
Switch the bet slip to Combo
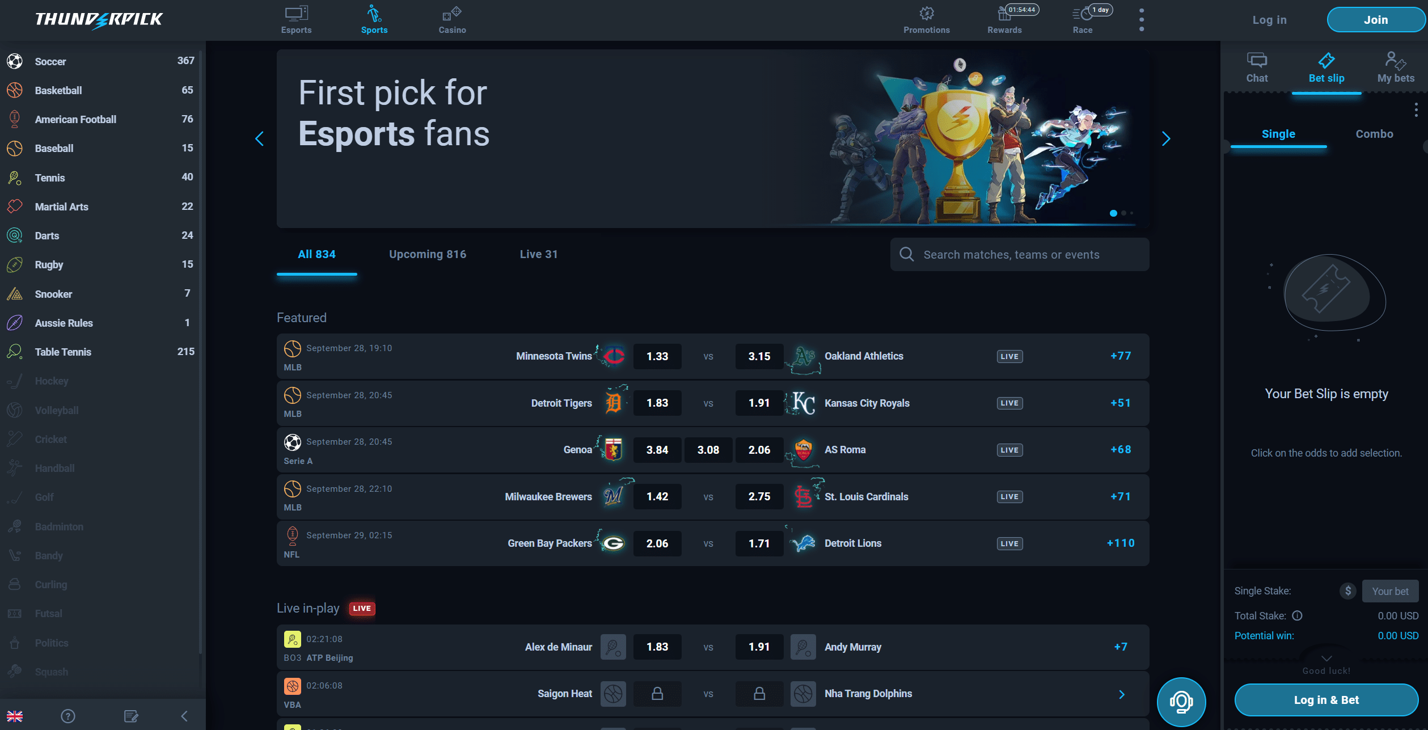coord(1374,134)
